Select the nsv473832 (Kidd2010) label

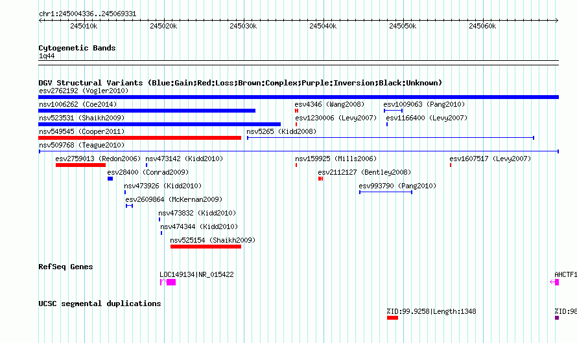197,213
